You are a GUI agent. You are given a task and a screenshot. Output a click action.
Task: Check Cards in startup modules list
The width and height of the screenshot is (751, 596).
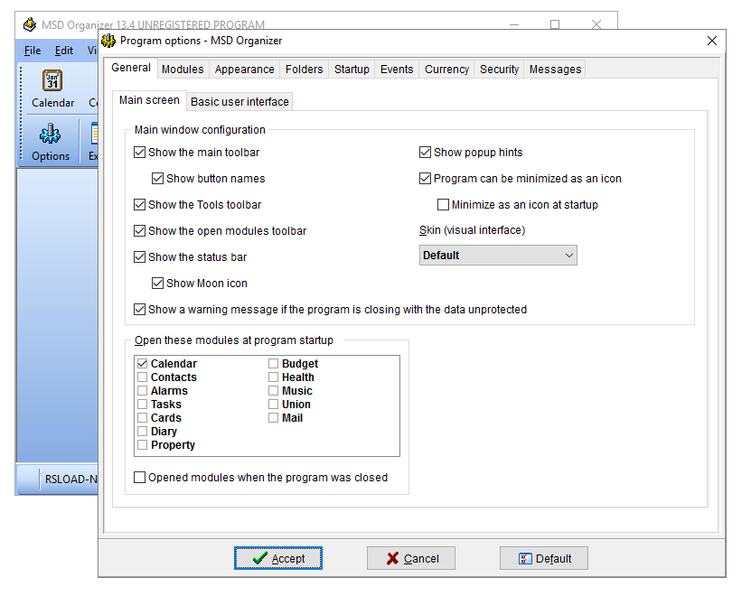(142, 418)
